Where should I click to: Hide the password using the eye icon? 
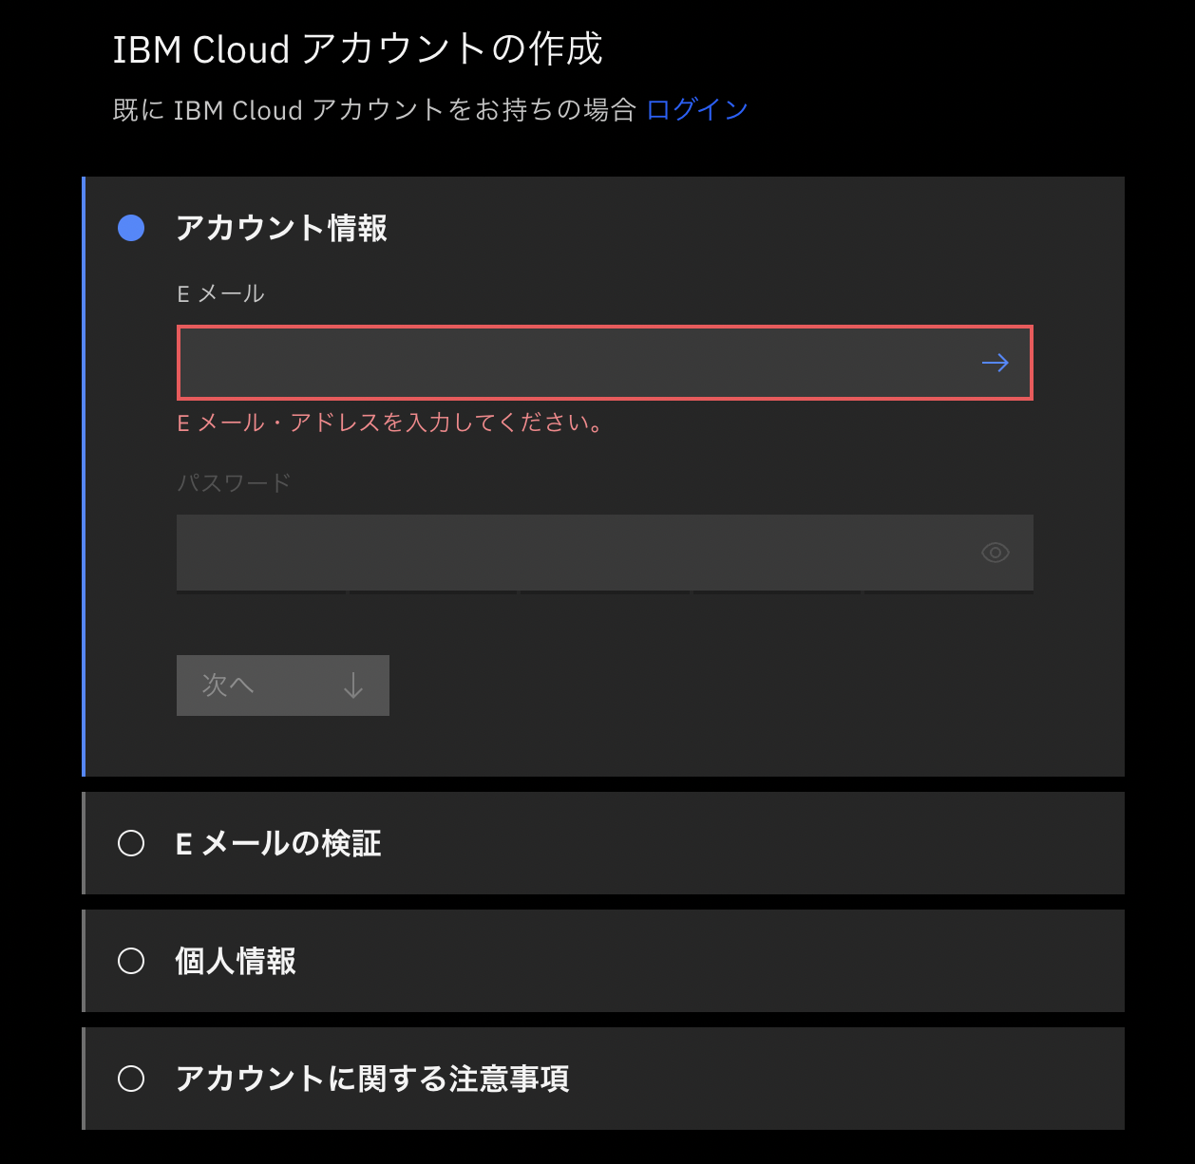click(x=995, y=552)
